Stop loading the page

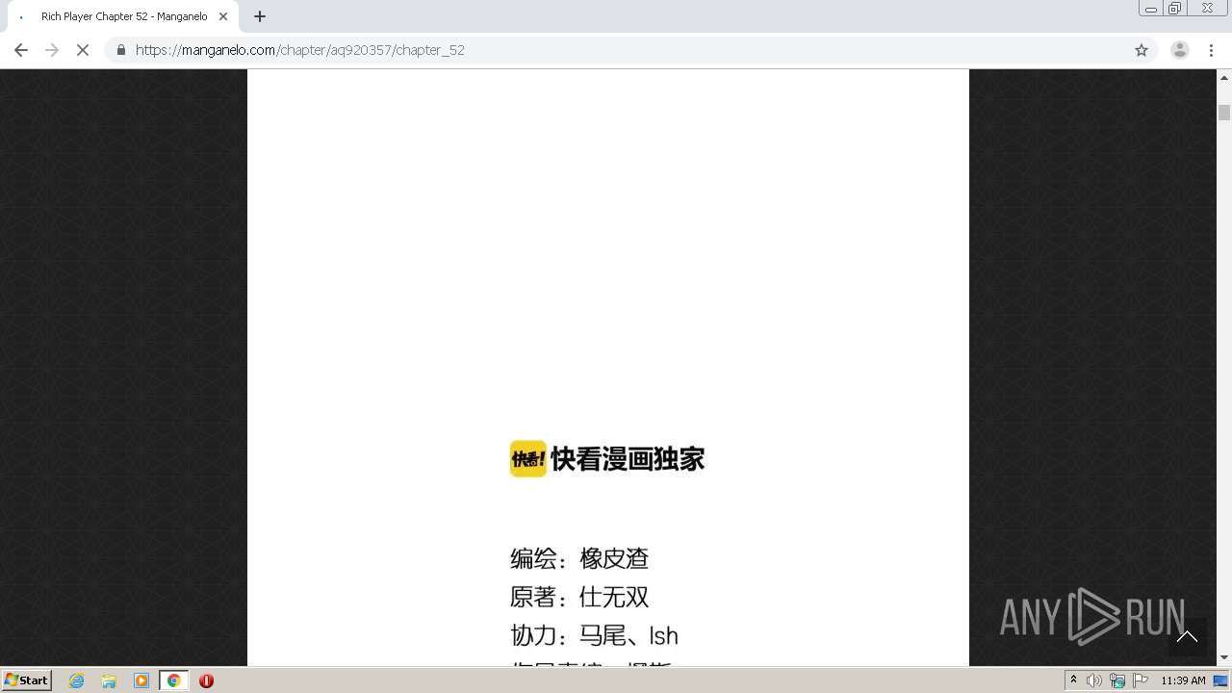pyautogui.click(x=83, y=50)
